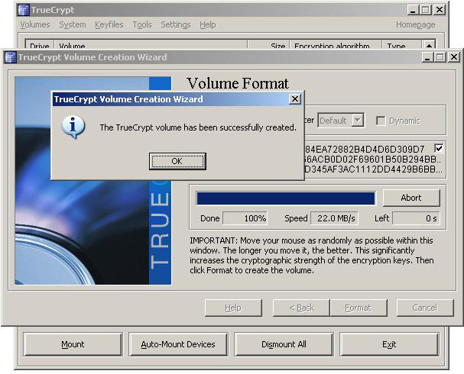Close the Volume Creation Wizard window

tap(453, 57)
